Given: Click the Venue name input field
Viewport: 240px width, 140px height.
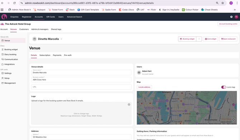Looking at the screenshot, I should pos(81,73).
